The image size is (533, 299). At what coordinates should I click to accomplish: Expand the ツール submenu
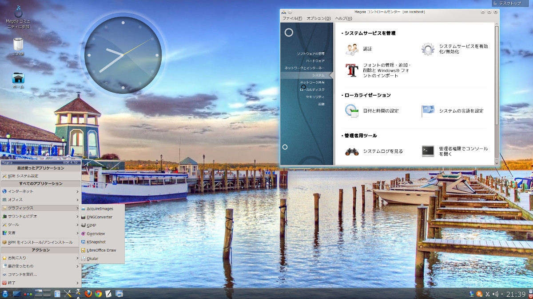[40, 225]
